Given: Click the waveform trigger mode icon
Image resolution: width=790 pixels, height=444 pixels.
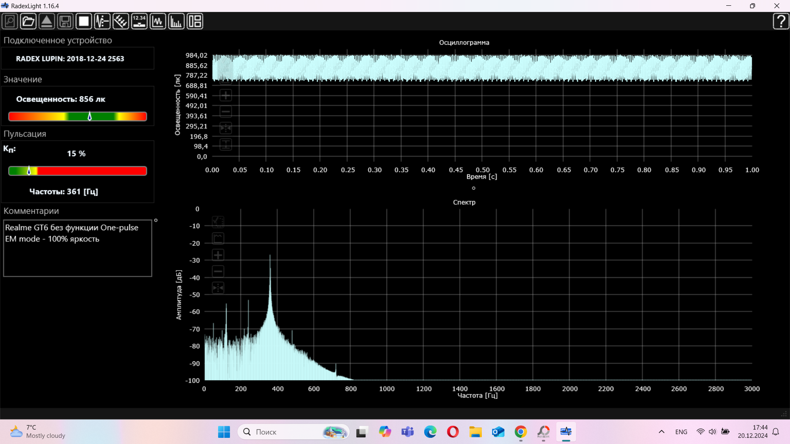Looking at the screenshot, I should [102, 21].
